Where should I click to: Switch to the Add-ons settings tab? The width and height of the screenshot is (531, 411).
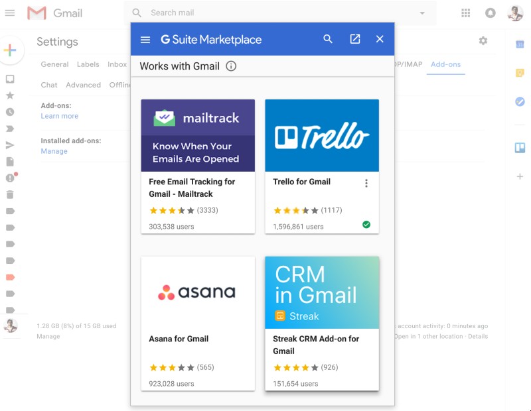pyautogui.click(x=445, y=64)
